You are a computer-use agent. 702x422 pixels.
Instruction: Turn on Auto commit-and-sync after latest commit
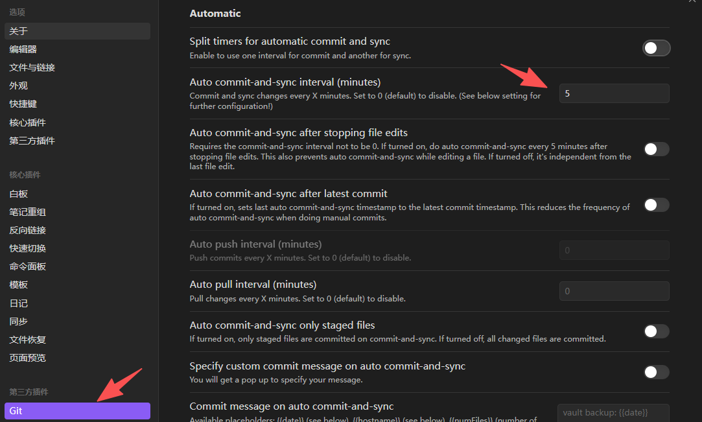(657, 205)
